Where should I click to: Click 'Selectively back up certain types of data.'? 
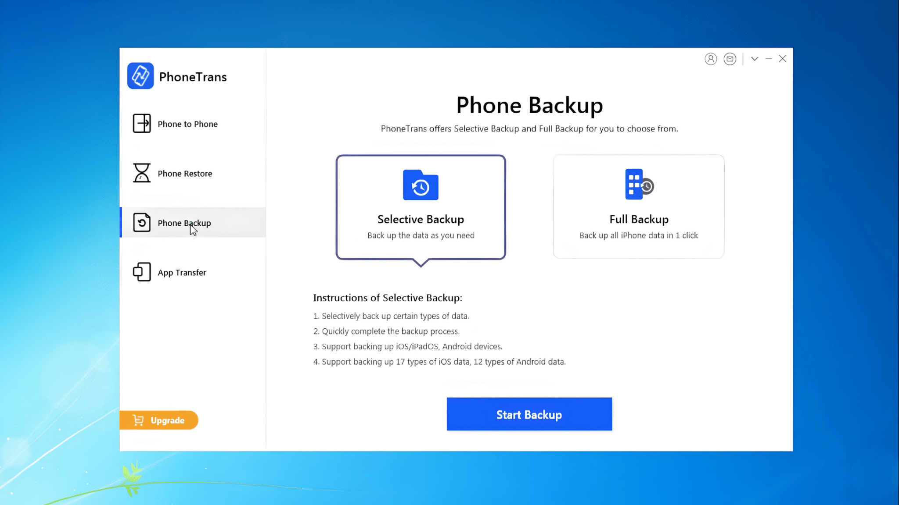click(x=396, y=316)
